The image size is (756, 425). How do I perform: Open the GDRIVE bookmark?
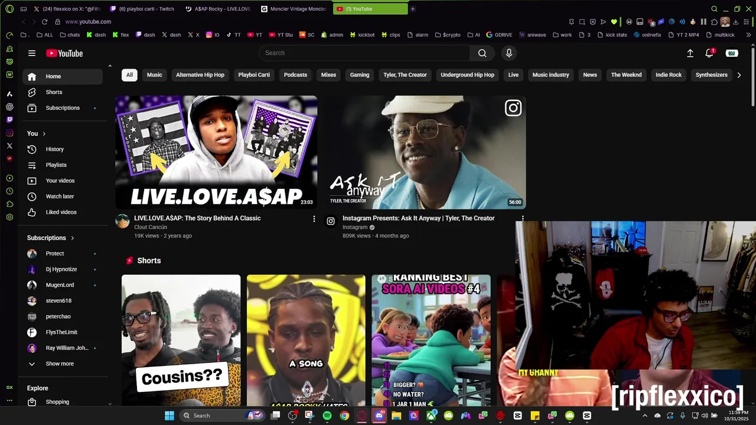click(499, 35)
